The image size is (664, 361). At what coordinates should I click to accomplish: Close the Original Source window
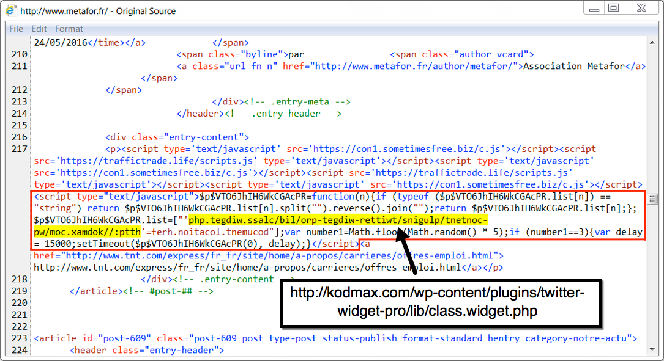[641, 8]
